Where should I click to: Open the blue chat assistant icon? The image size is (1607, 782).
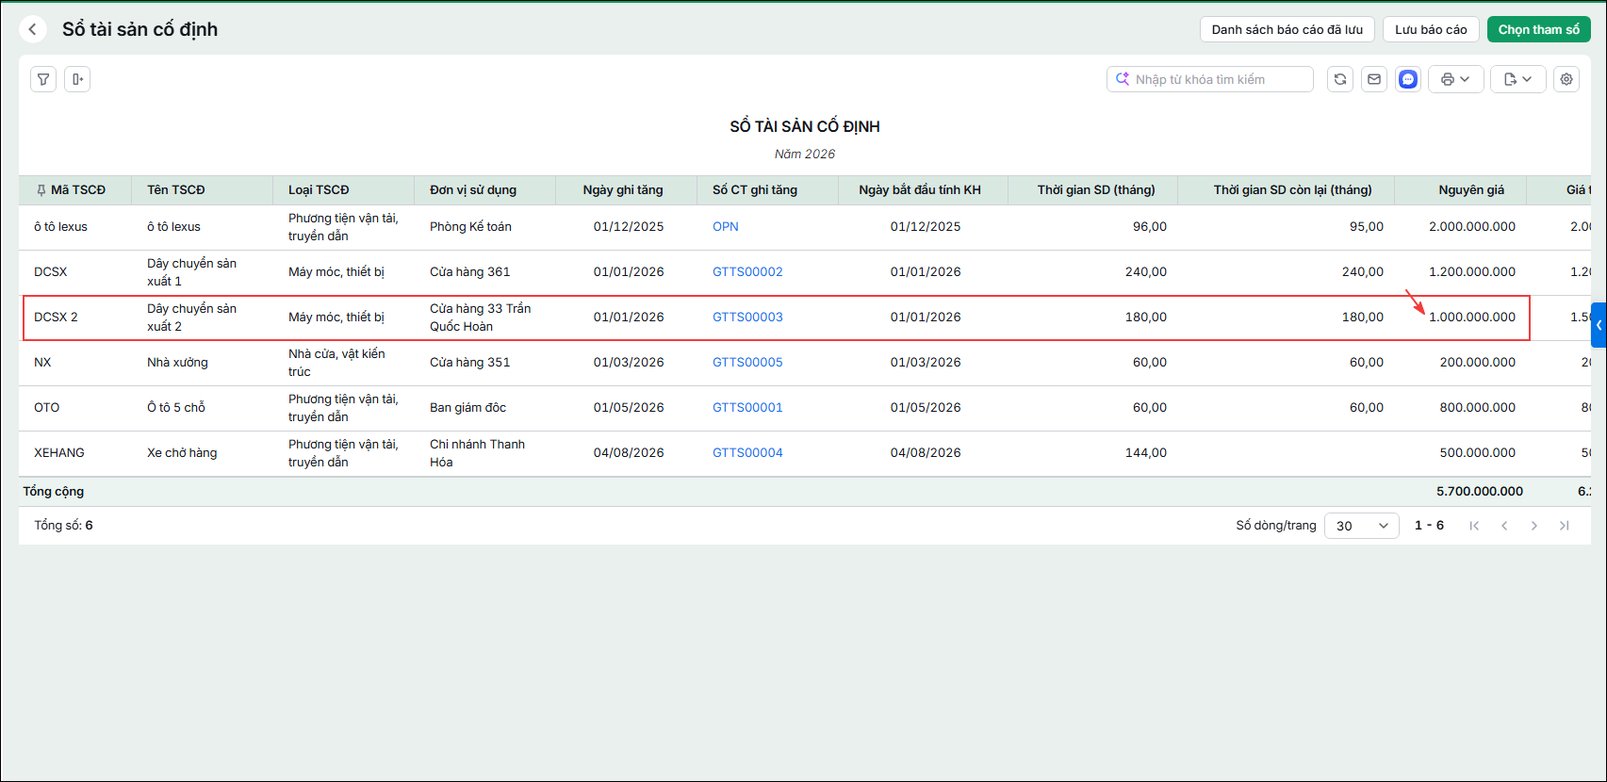tap(1408, 79)
